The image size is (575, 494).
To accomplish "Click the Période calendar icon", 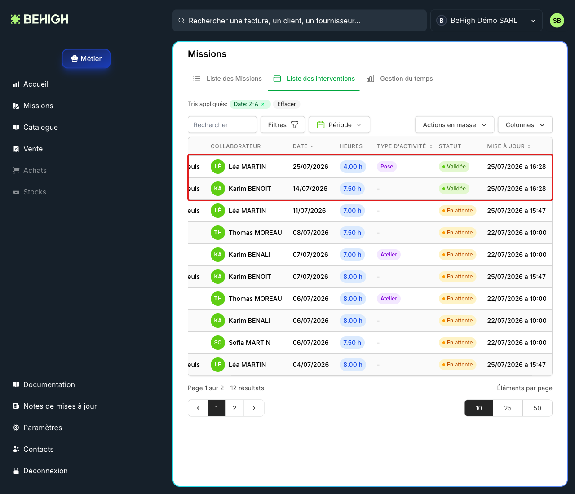I will click(321, 125).
